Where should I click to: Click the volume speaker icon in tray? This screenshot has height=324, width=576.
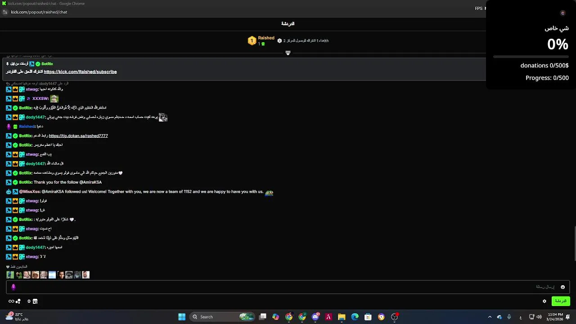539,317
